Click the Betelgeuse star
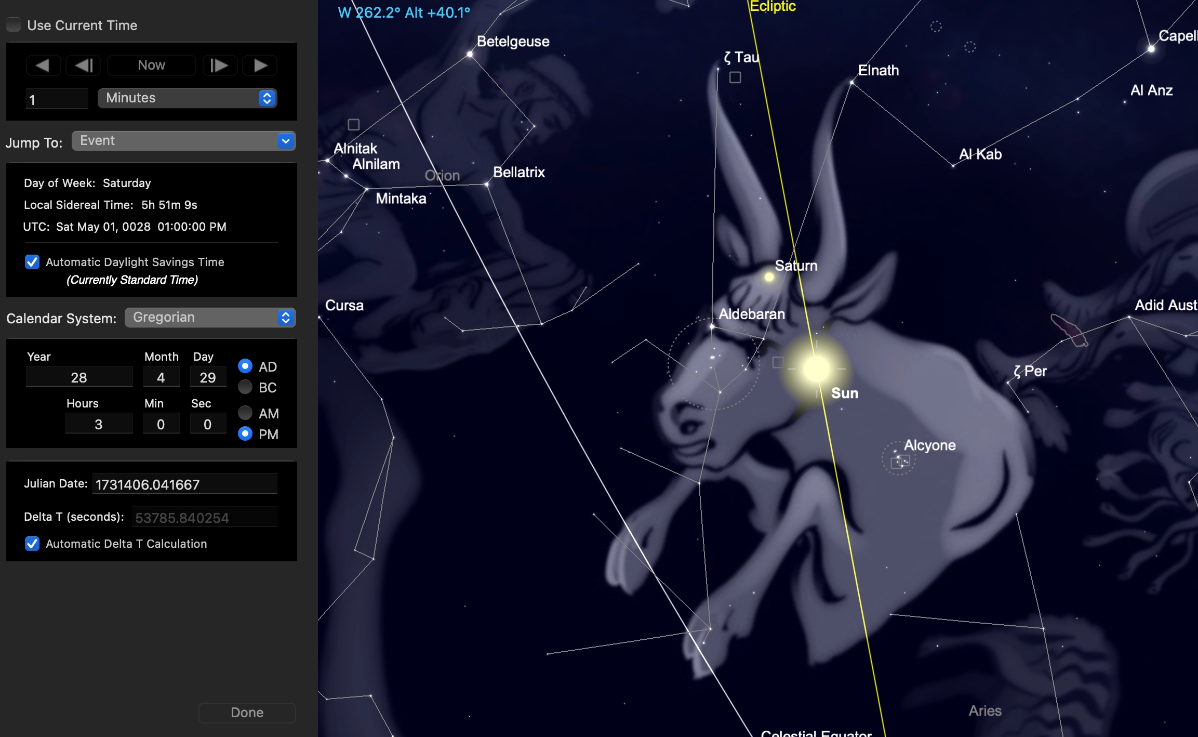The height and width of the screenshot is (737, 1198). tap(470, 54)
